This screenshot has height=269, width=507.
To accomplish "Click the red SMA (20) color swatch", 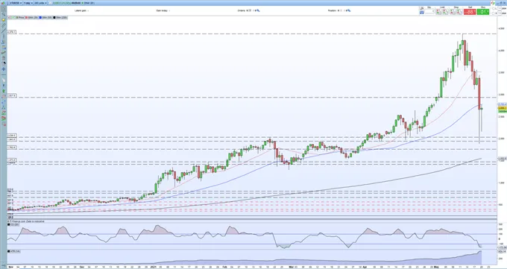I will 26,17.
